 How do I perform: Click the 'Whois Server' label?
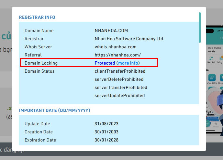[x=38, y=47]
